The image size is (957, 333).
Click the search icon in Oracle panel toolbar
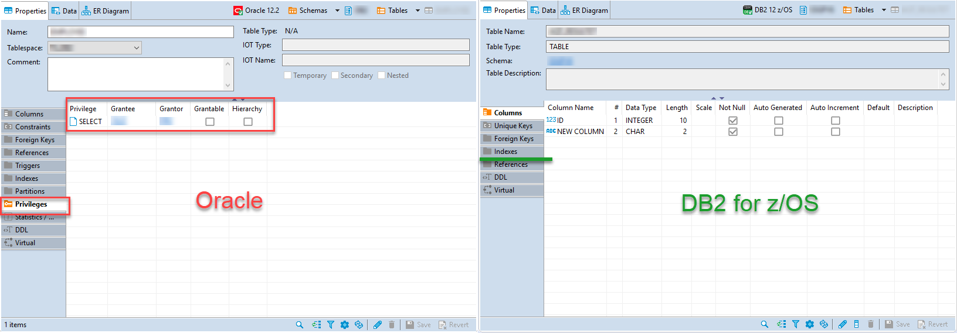[300, 325]
